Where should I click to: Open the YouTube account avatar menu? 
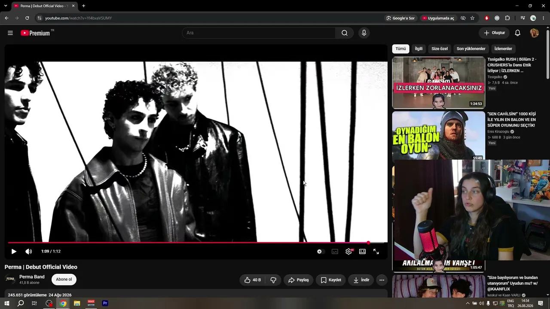pos(534,33)
